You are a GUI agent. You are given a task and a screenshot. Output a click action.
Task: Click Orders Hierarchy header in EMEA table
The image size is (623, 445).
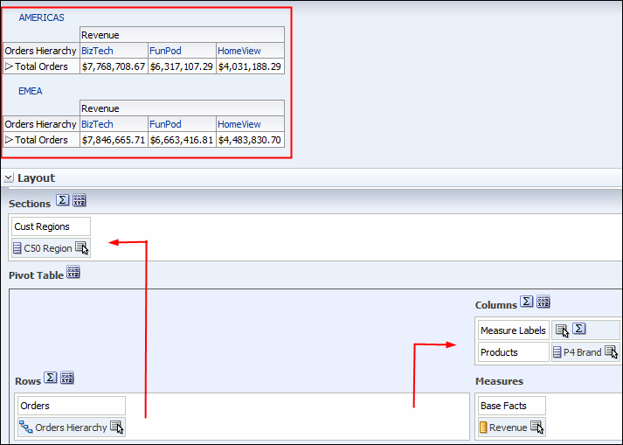(x=41, y=124)
